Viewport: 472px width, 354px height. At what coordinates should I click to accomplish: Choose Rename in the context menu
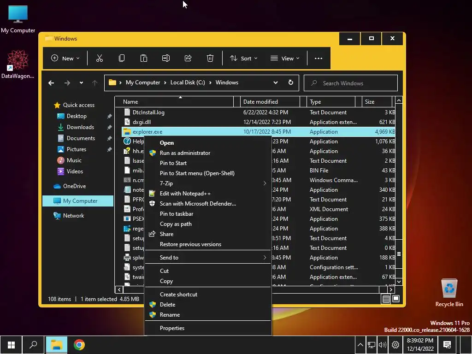[208, 314]
